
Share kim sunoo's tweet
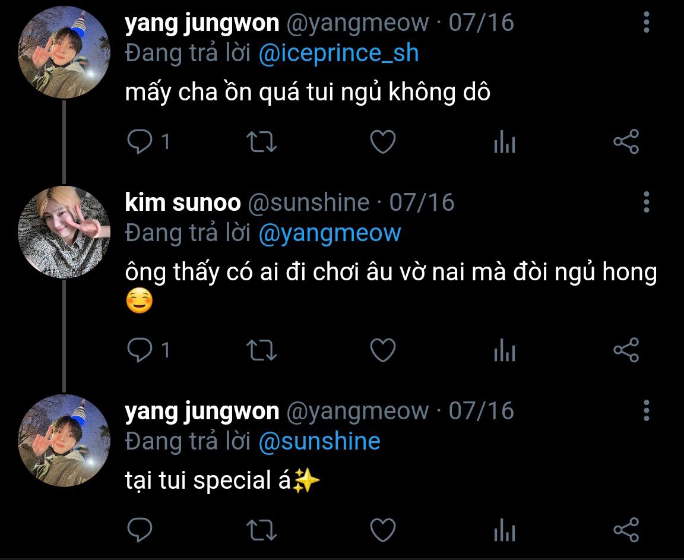click(x=626, y=350)
